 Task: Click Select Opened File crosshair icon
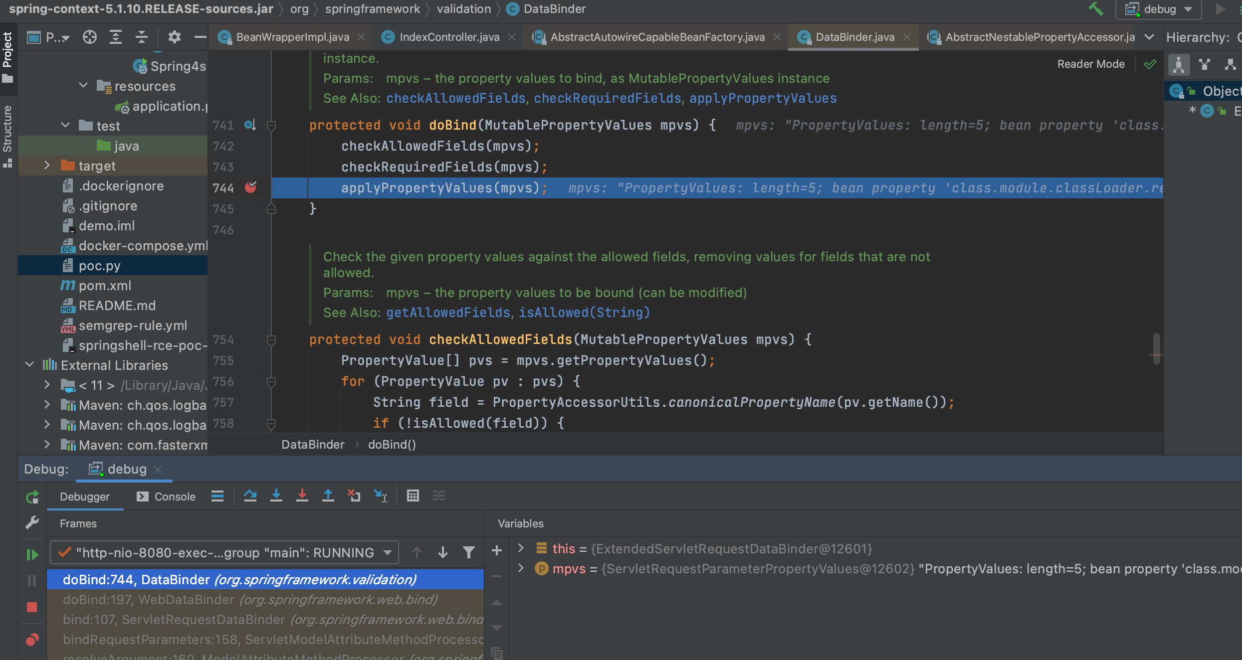90,37
